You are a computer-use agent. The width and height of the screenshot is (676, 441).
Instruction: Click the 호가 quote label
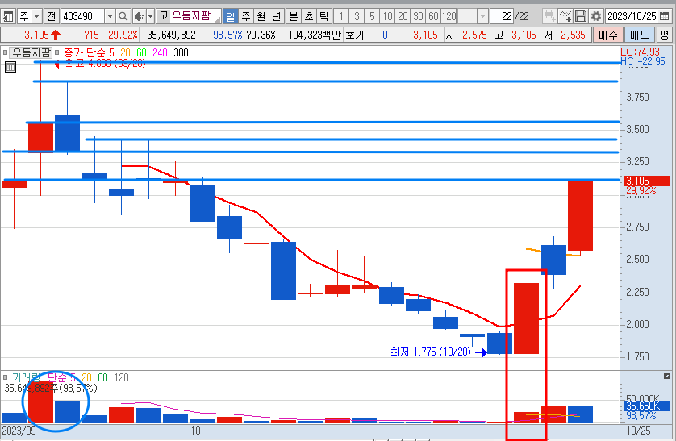(355, 35)
